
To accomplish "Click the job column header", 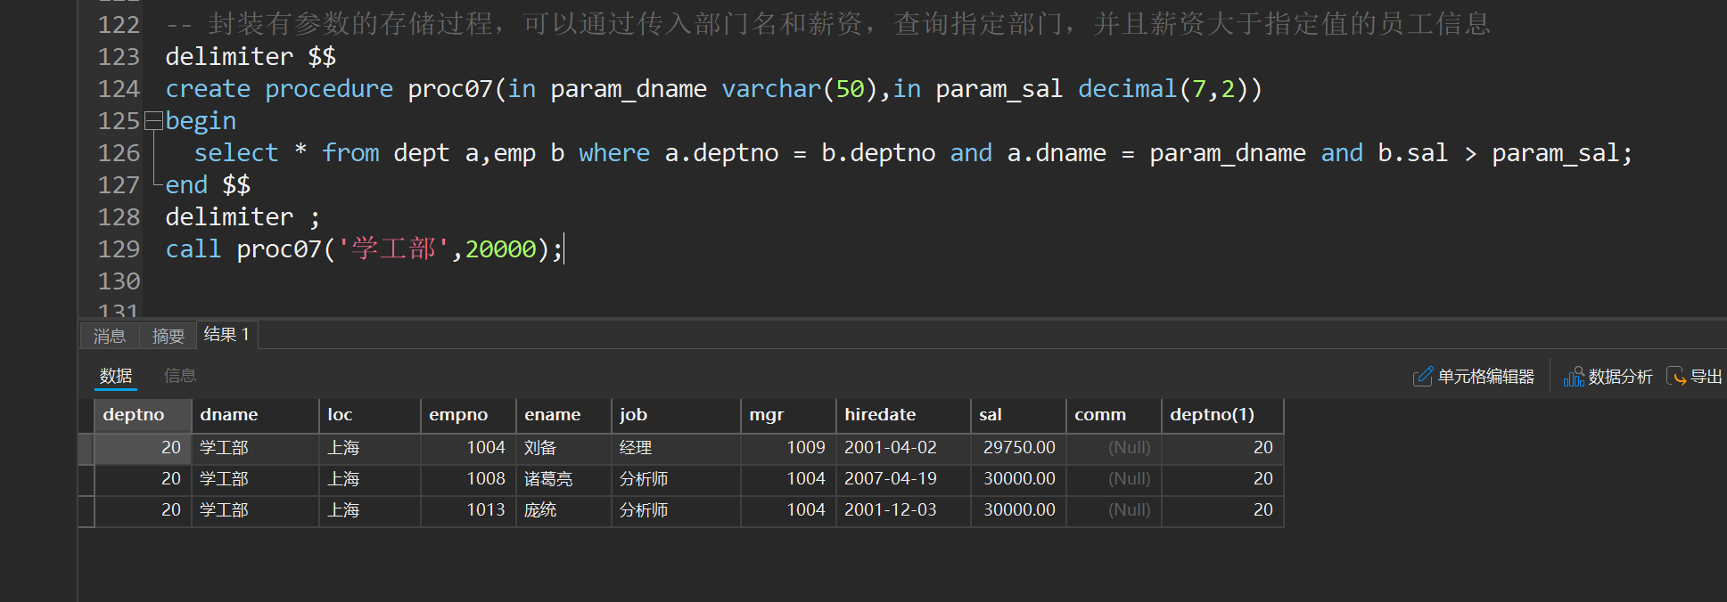I will (x=676, y=415).
